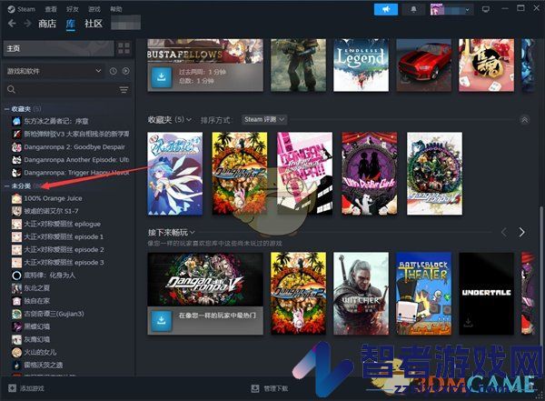Click inside the library search field
This screenshot has height=401, width=545.
[66, 89]
